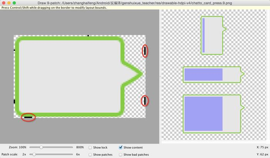Click the Patch scale slider handle

point(34,155)
